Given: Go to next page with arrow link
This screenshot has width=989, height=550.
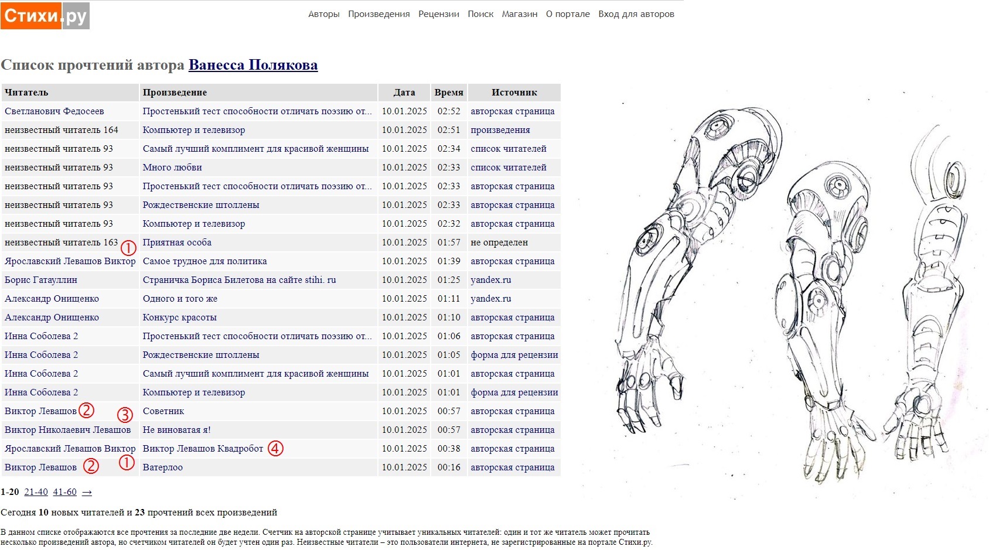Looking at the screenshot, I should [x=87, y=492].
